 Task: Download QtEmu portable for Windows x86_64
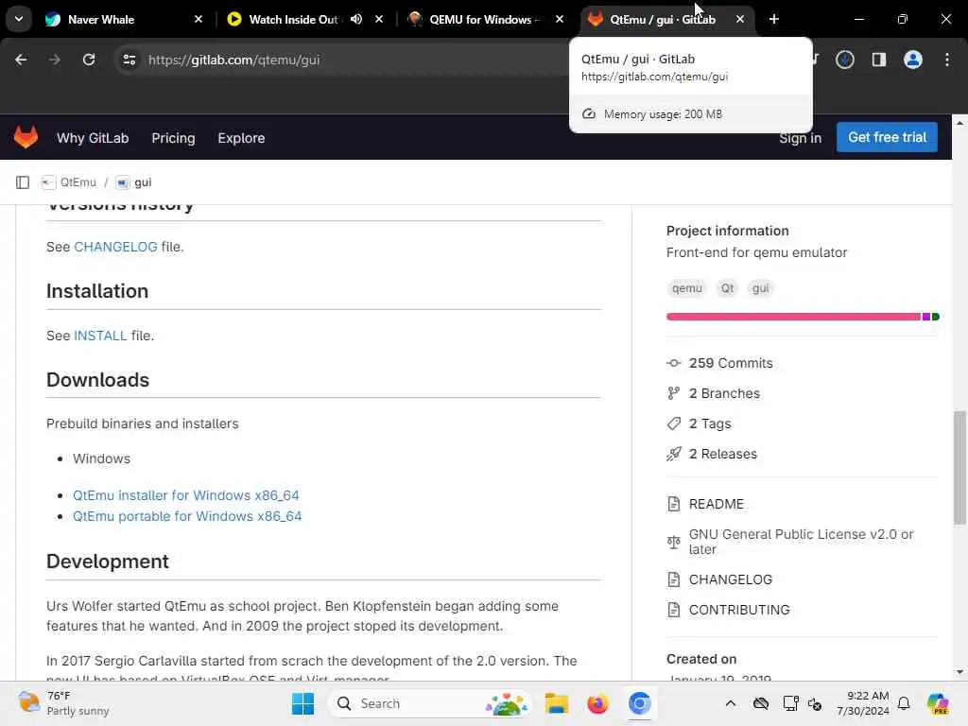[x=187, y=516]
